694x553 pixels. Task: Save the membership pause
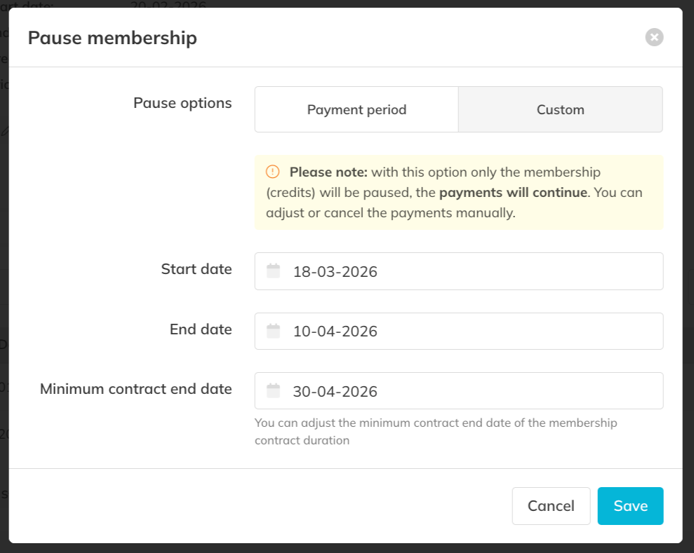tap(629, 505)
